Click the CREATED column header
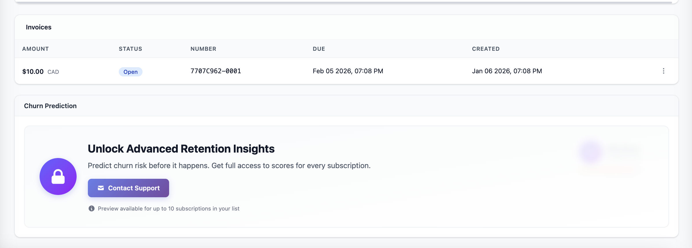Screen dimensions: 692x248 [486, 49]
